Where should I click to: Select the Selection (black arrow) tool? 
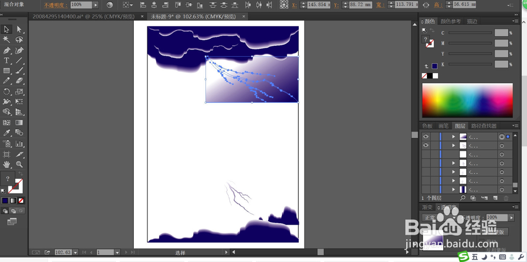click(6, 29)
